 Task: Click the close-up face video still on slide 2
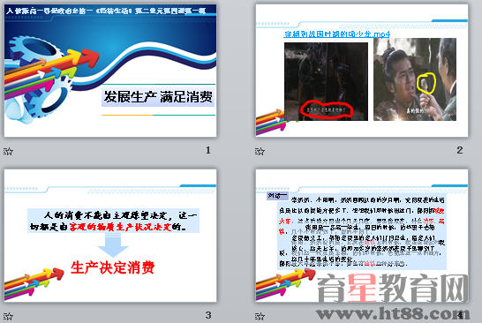point(415,79)
